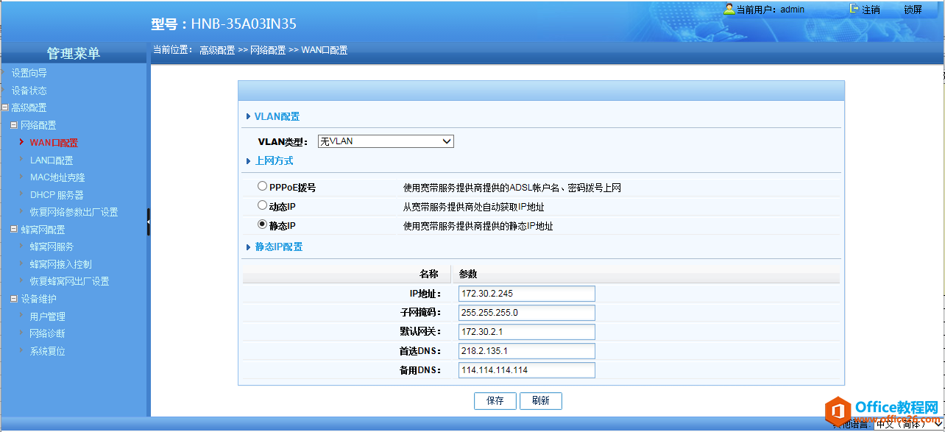
Task: Collapse the 网络配置 minus box
Action: (x=14, y=125)
